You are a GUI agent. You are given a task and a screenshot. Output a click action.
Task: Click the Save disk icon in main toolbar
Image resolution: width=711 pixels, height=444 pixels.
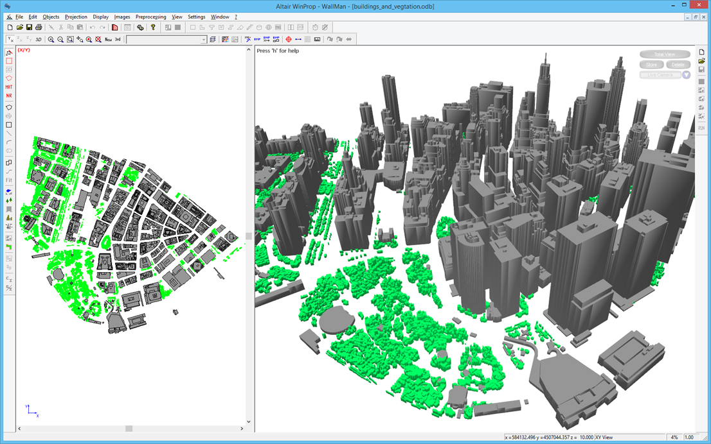[29, 28]
